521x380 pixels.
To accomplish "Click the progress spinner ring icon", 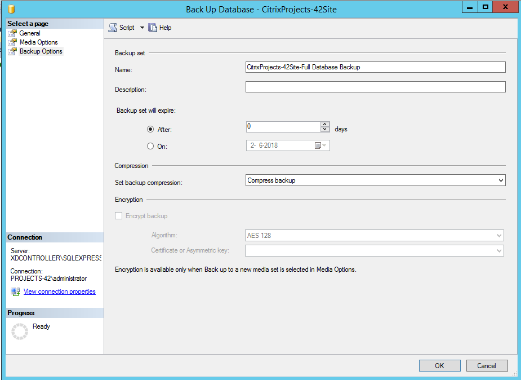I will pos(20,332).
